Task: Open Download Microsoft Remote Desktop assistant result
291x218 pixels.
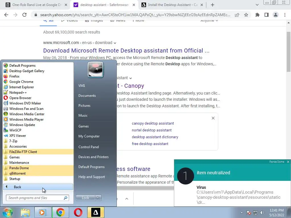Action: 126,51
